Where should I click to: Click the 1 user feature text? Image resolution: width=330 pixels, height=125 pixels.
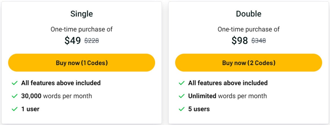30,109
